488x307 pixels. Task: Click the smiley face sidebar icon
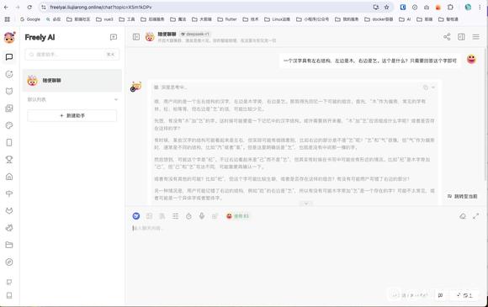pos(9,74)
